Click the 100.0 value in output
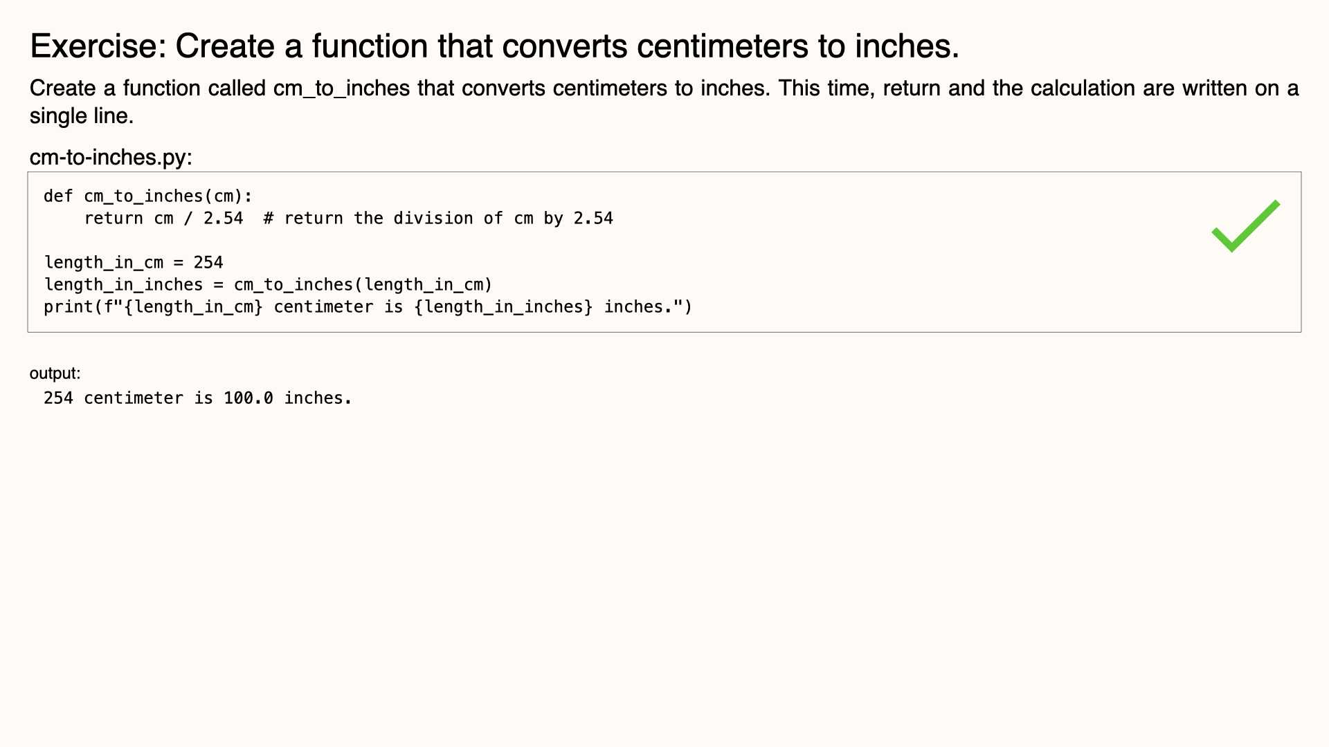The width and height of the screenshot is (1329, 747). [248, 398]
